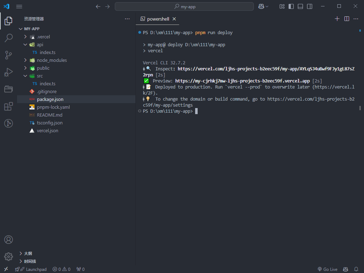Image resolution: width=364 pixels, height=273 pixels.
Task: Close the powershell terminal tab
Action: [x=174, y=19]
